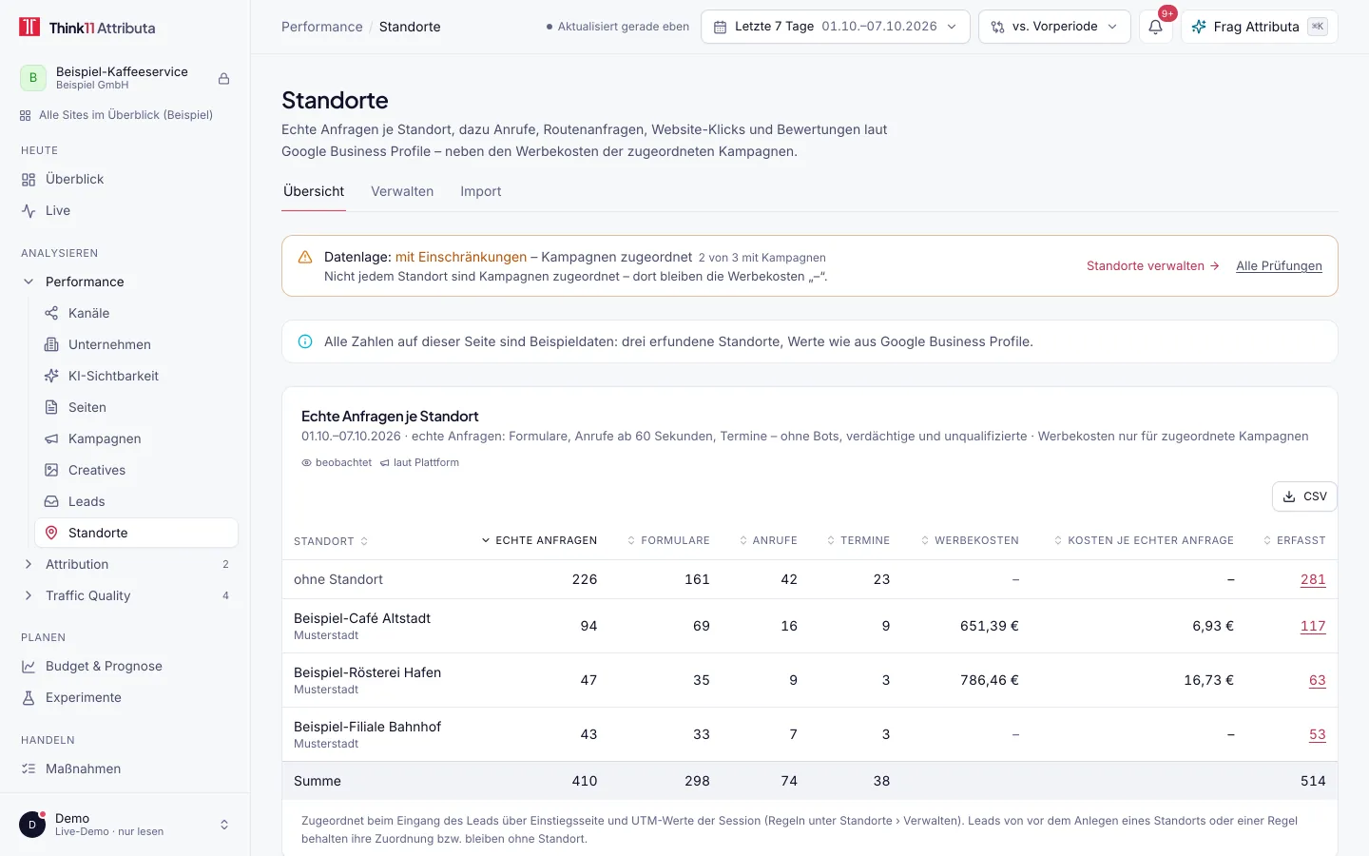Image resolution: width=1369 pixels, height=856 pixels.
Task: Switch to the Verwalten tab
Action: [402, 191]
